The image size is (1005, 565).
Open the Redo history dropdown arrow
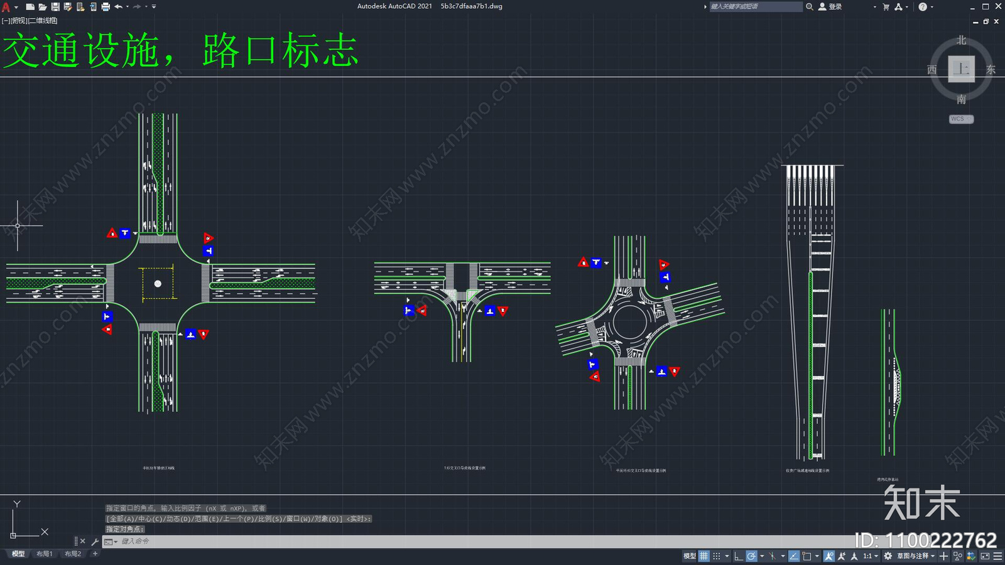click(146, 7)
